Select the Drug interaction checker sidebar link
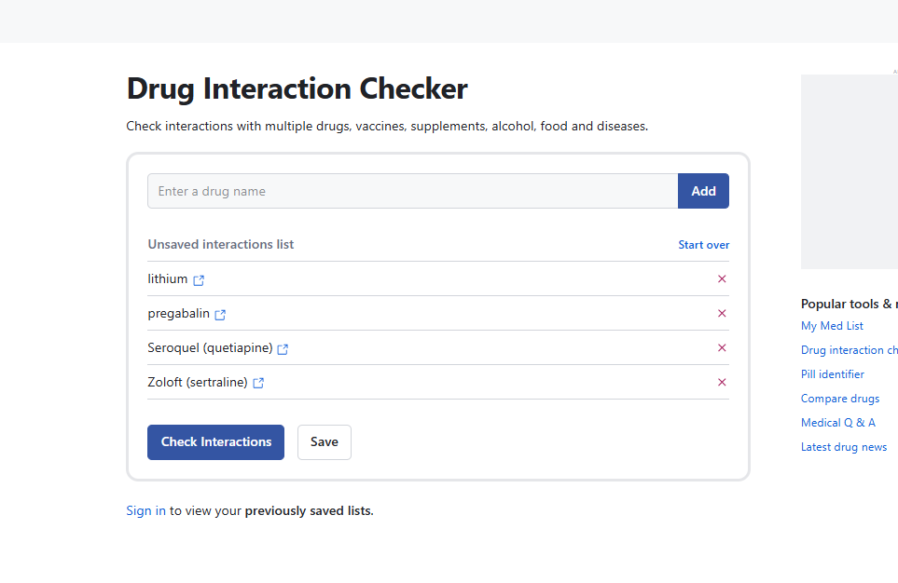The height and width of the screenshot is (583, 898). [849, 350]
